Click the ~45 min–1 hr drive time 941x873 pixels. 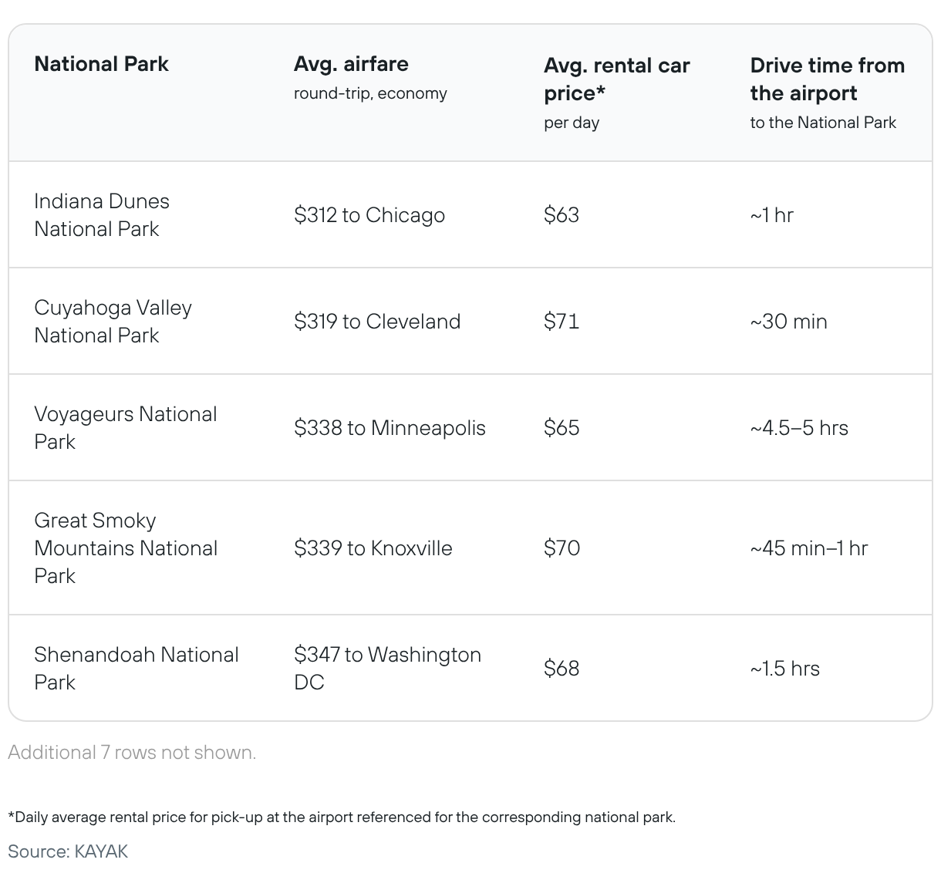tap(809, 548)
